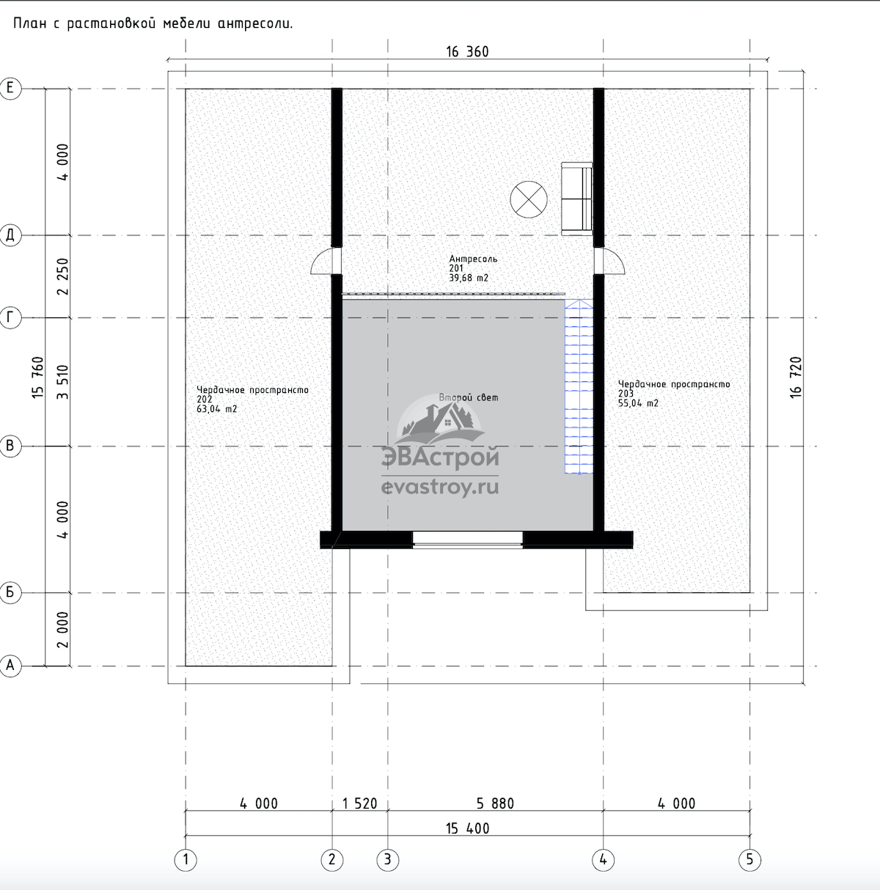Viewport: 880px width, 890px height.
Task: Click the overall bottom dimension '15 400'
Action: (467, 828)
